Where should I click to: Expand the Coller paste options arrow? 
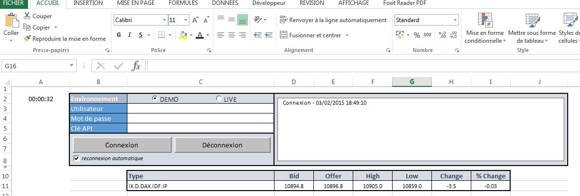(x=11, y=40)
